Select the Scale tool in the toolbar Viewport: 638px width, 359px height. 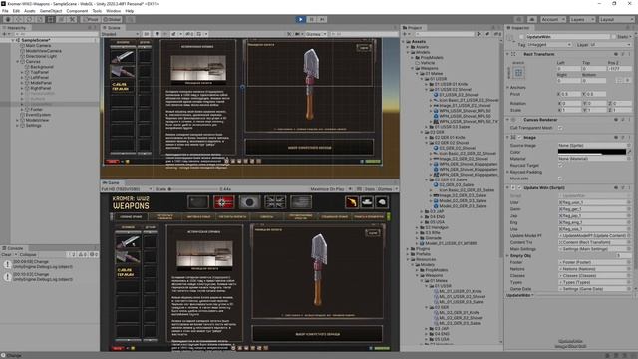[x=40, y=19]
